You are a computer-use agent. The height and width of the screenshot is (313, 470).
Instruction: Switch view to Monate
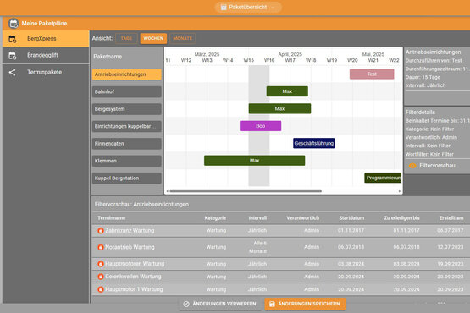pyautogui.click(x=183, y=38)
